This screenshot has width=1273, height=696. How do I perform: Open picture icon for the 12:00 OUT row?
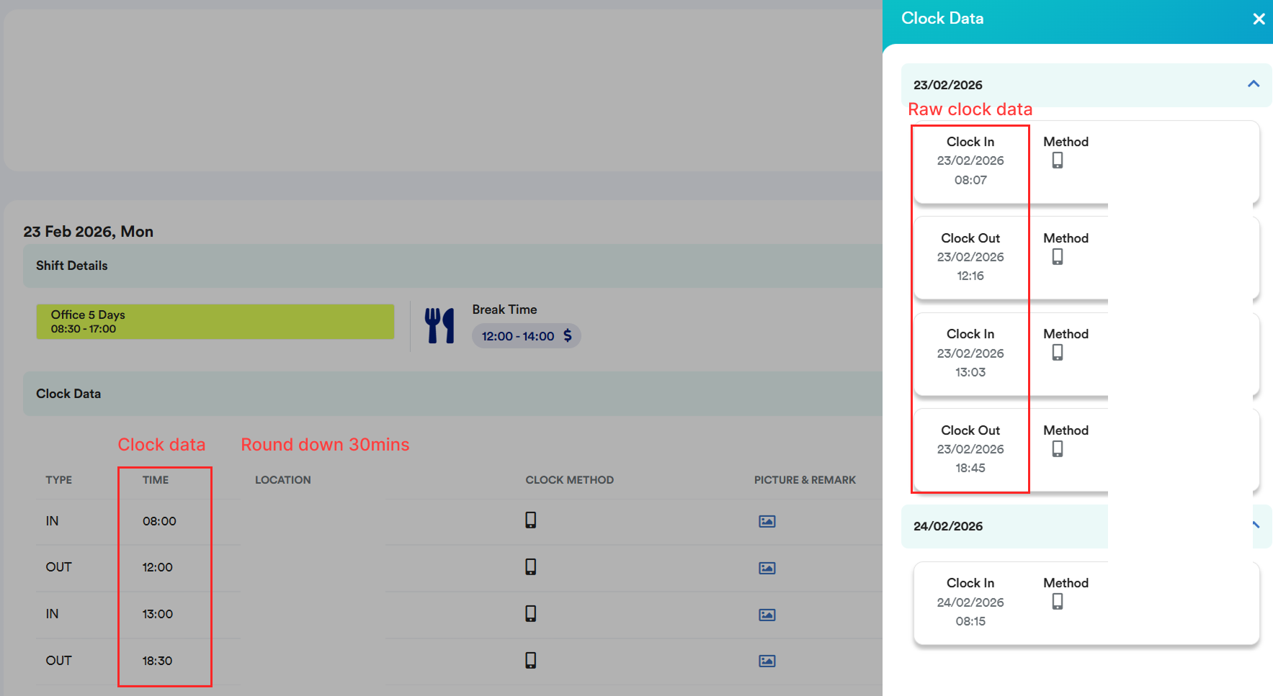pyautogui.click(x=767, y=568)
